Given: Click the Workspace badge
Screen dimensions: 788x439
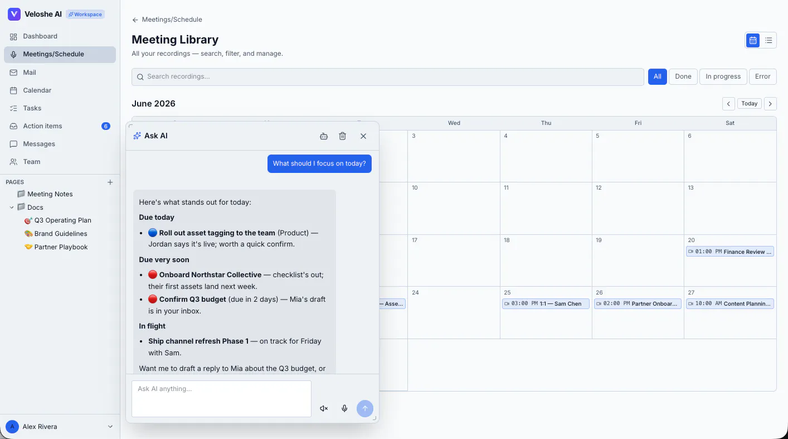Looking at the screenshot, I should click(85, 15).
